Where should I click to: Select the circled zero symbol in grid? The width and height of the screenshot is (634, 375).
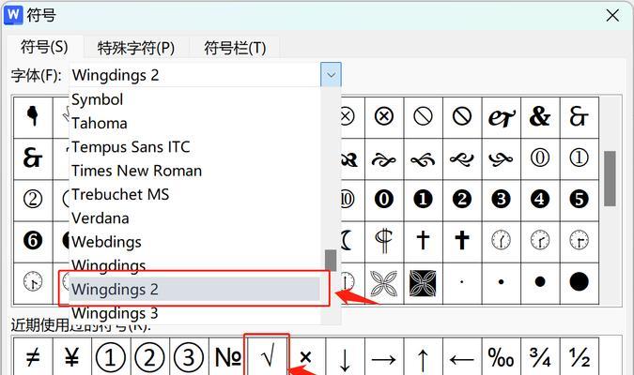pos(540,158)
